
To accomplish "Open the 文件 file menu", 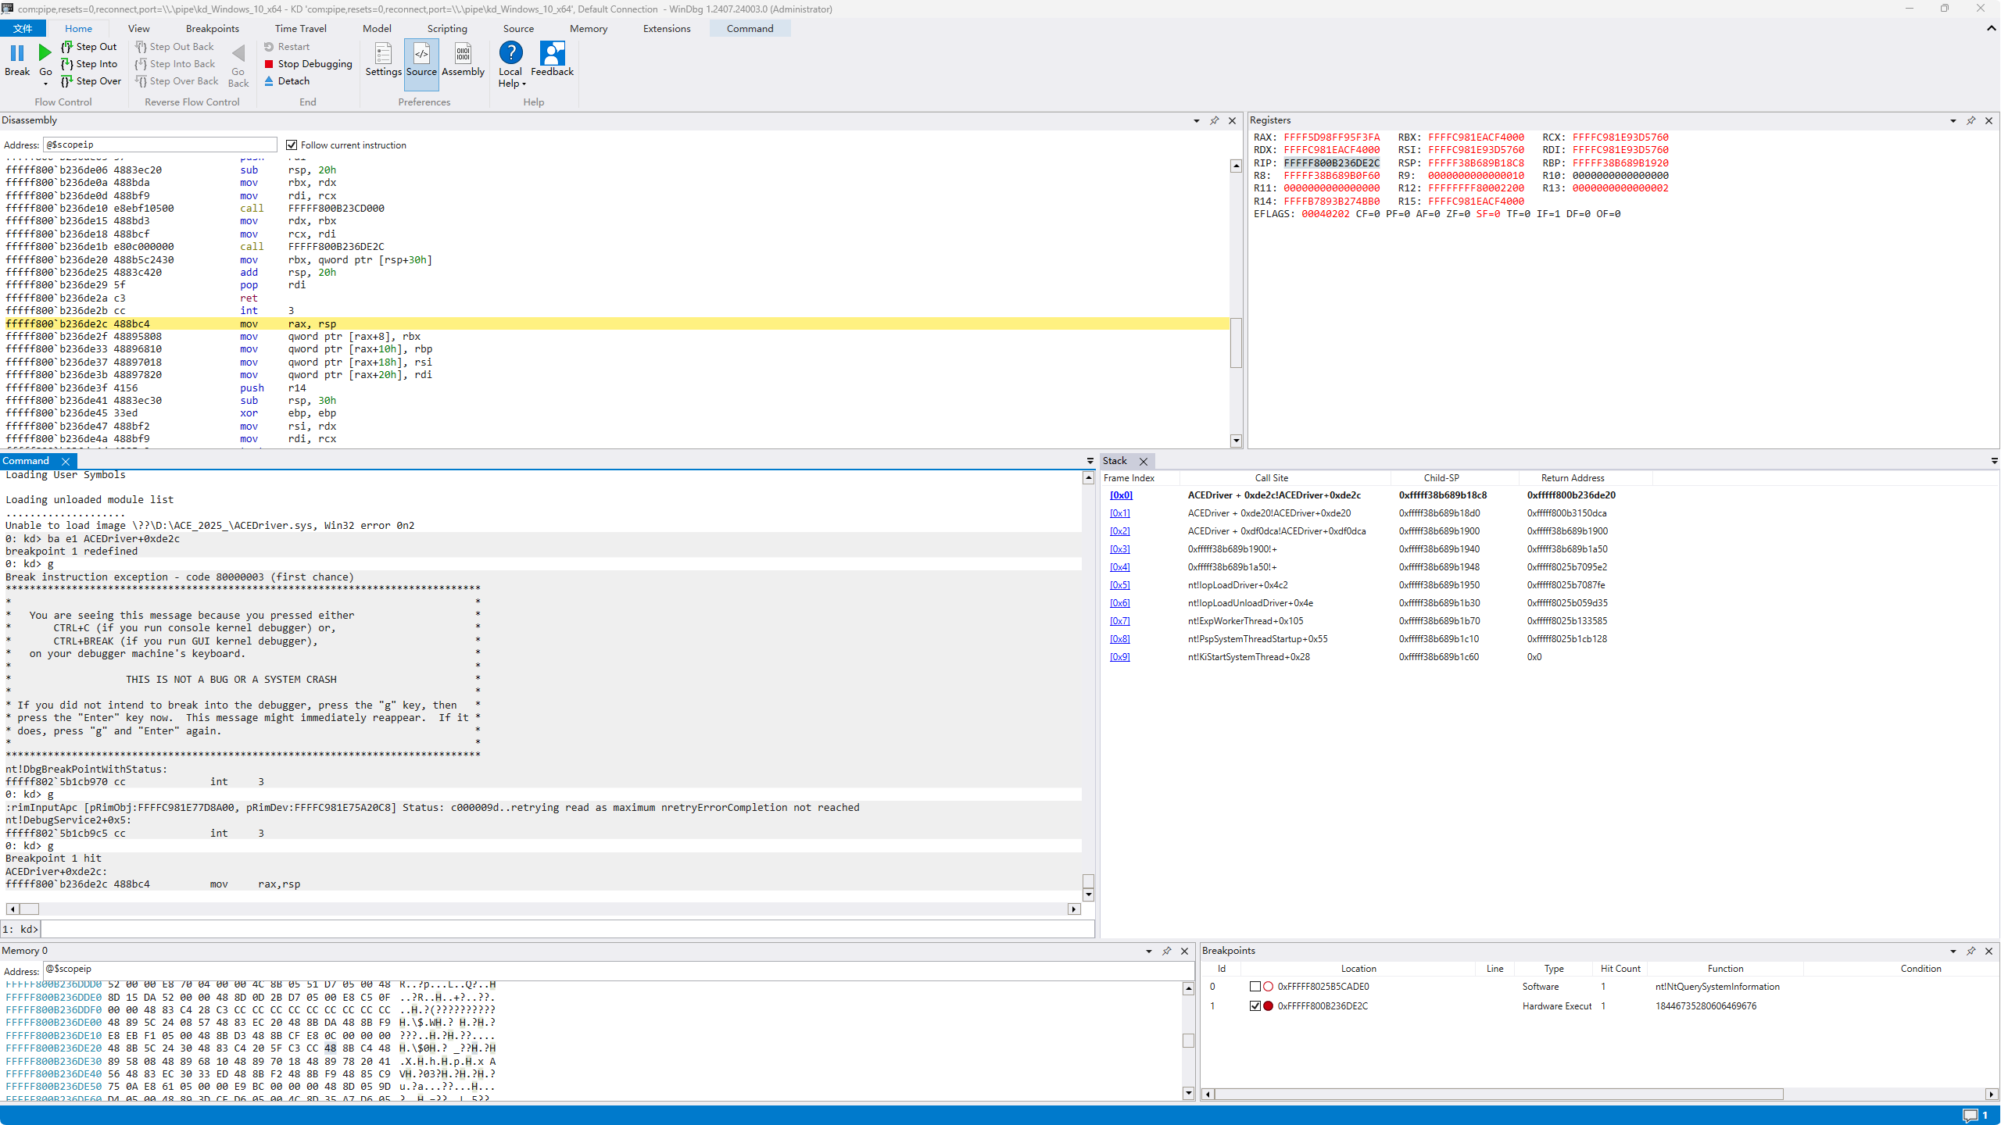I will tap(23, 29).
